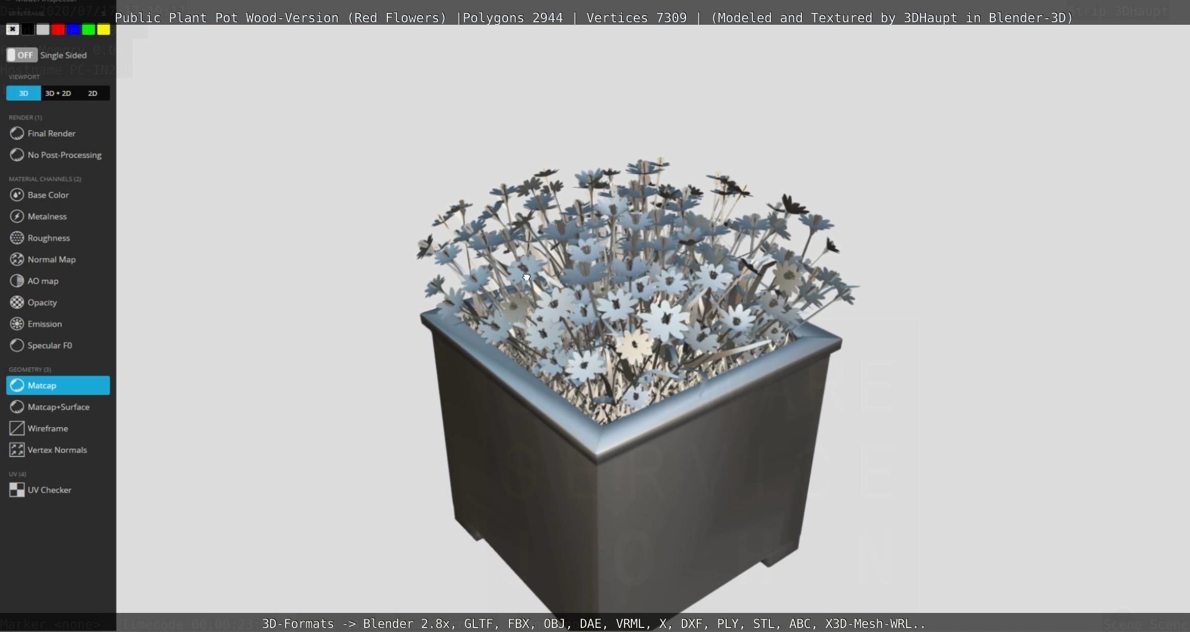Click the 'MATERIAL CHANNELS (2)' section heading
This screenshot has height=632, width=1190.
(45, 179)
